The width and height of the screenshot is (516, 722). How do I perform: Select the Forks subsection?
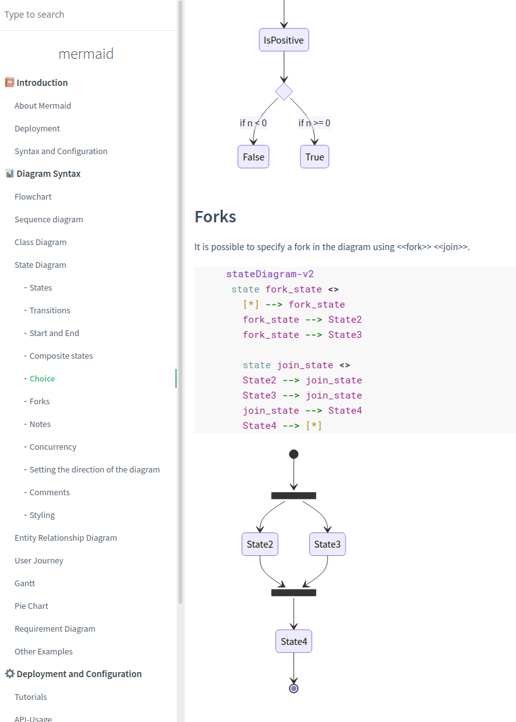[x=38, y=401]
